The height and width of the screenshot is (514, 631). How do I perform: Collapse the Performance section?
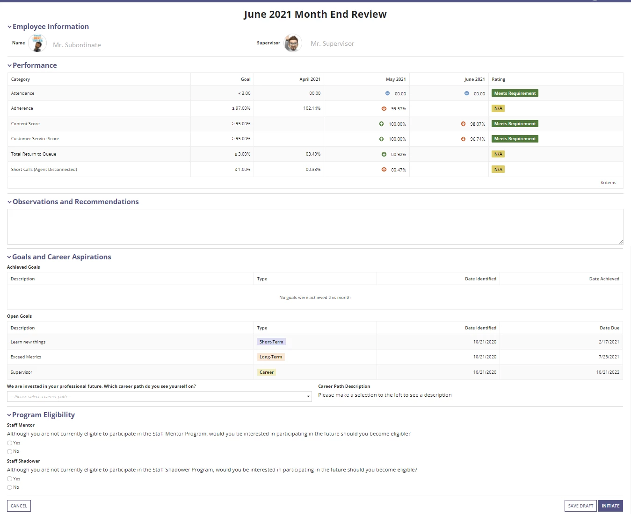[9, 65]
